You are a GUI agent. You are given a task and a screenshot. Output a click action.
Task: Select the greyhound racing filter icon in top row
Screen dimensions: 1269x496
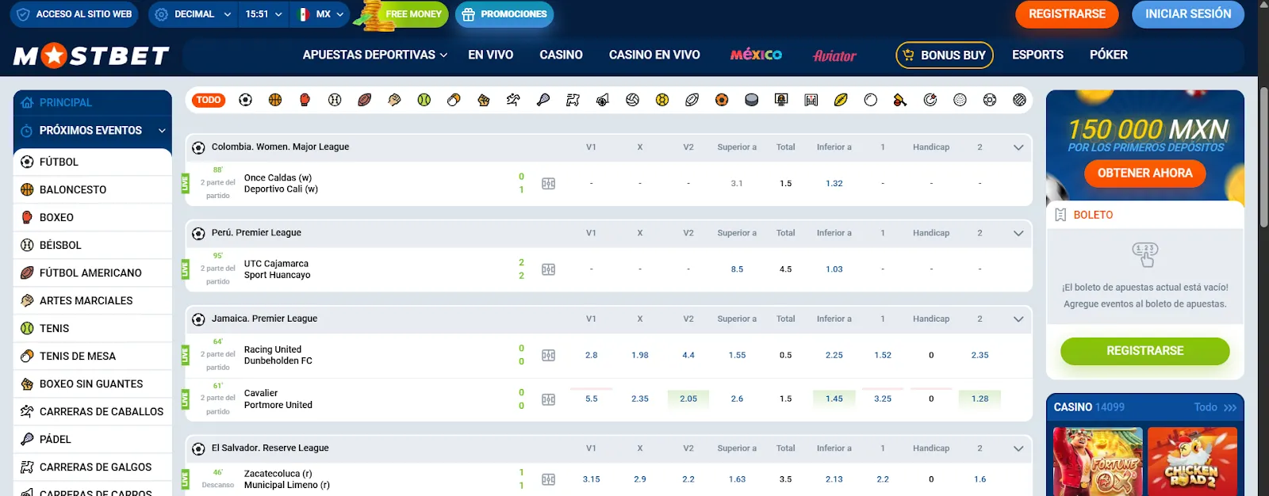tap(573, 100)
